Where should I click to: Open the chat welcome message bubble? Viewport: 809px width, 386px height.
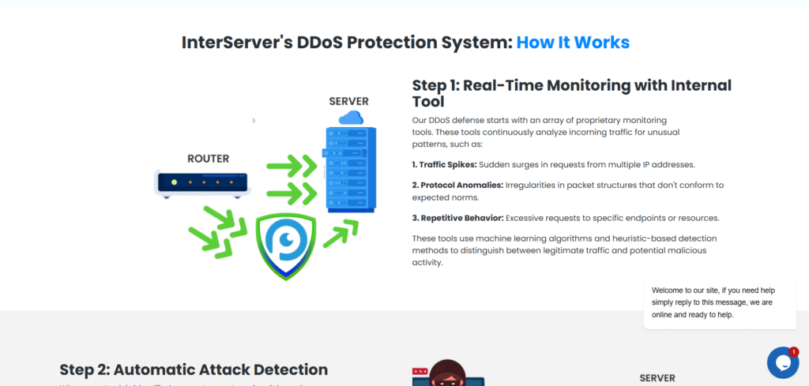tap(715, 302)
